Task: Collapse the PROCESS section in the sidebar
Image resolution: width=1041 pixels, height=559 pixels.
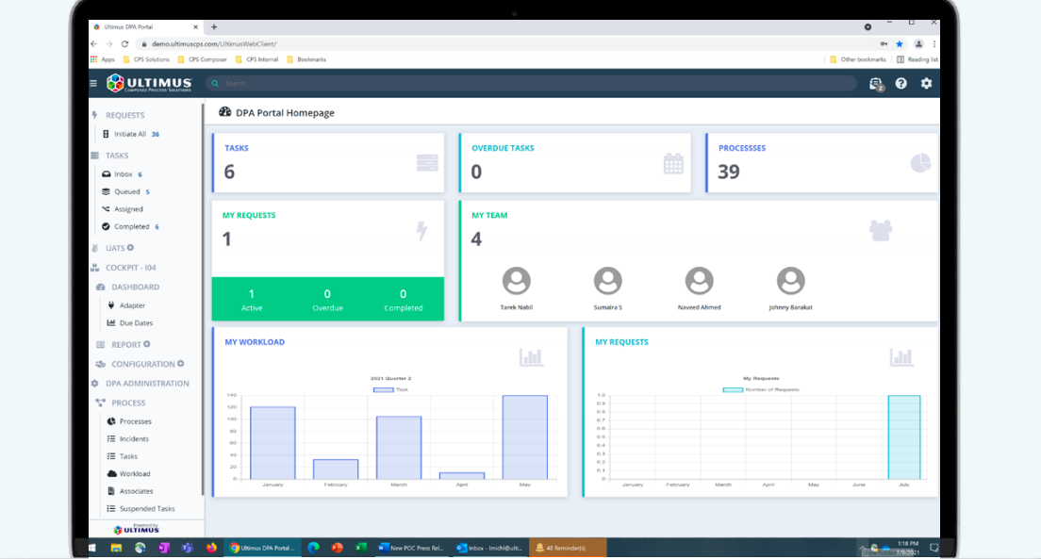Action: coord(128,403)
